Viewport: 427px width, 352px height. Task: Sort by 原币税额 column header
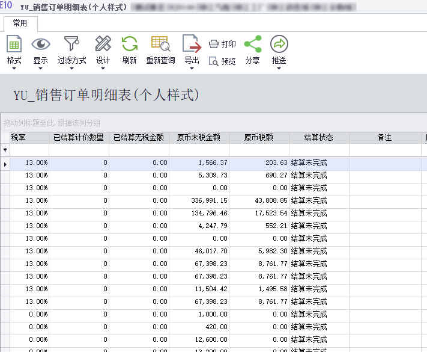point(259,138)
